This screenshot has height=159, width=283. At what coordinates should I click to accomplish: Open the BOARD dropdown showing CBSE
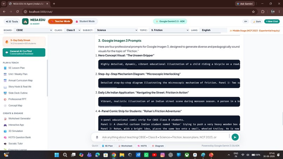coord(34,30)
